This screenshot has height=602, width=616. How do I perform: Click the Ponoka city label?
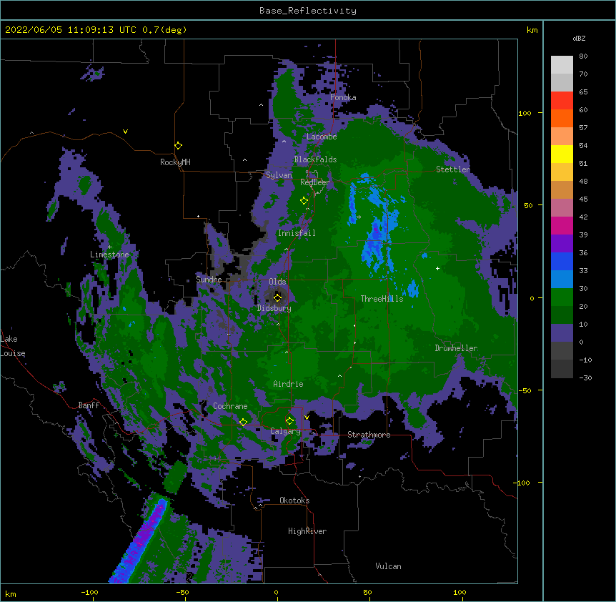coord(343,97)
